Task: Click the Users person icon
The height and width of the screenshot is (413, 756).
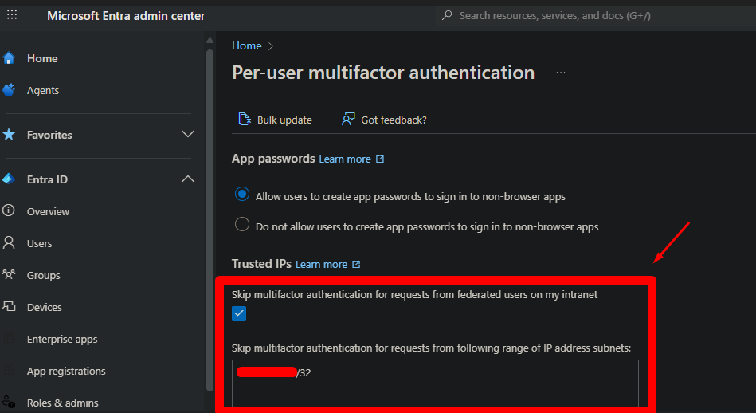Action: 9,242
